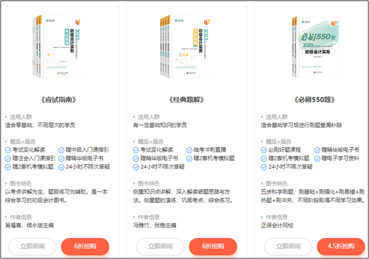
Task: Click check icon beside 24小时不限次答疑 in 经典题解 card
Action: point(136,167)
